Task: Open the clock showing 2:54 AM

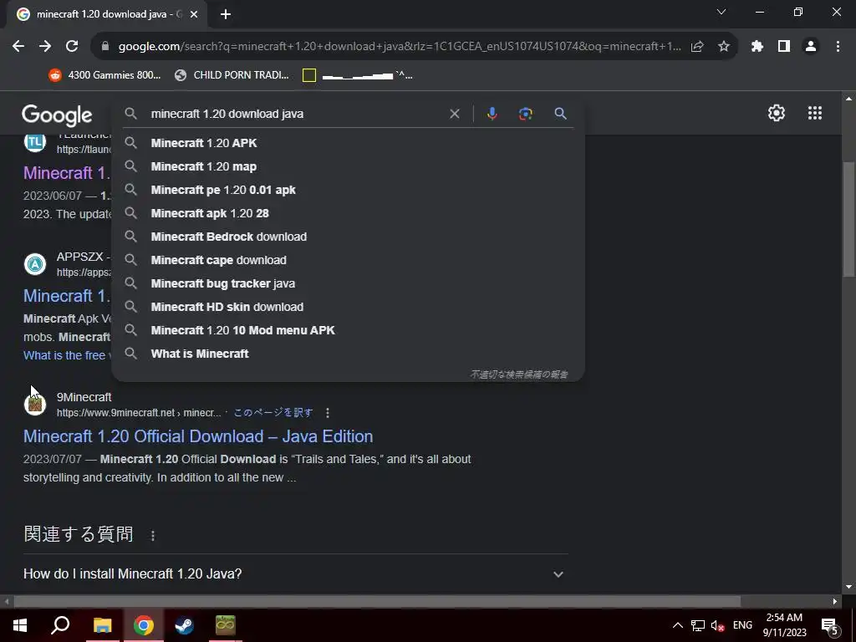Action: tap(784, 625)
